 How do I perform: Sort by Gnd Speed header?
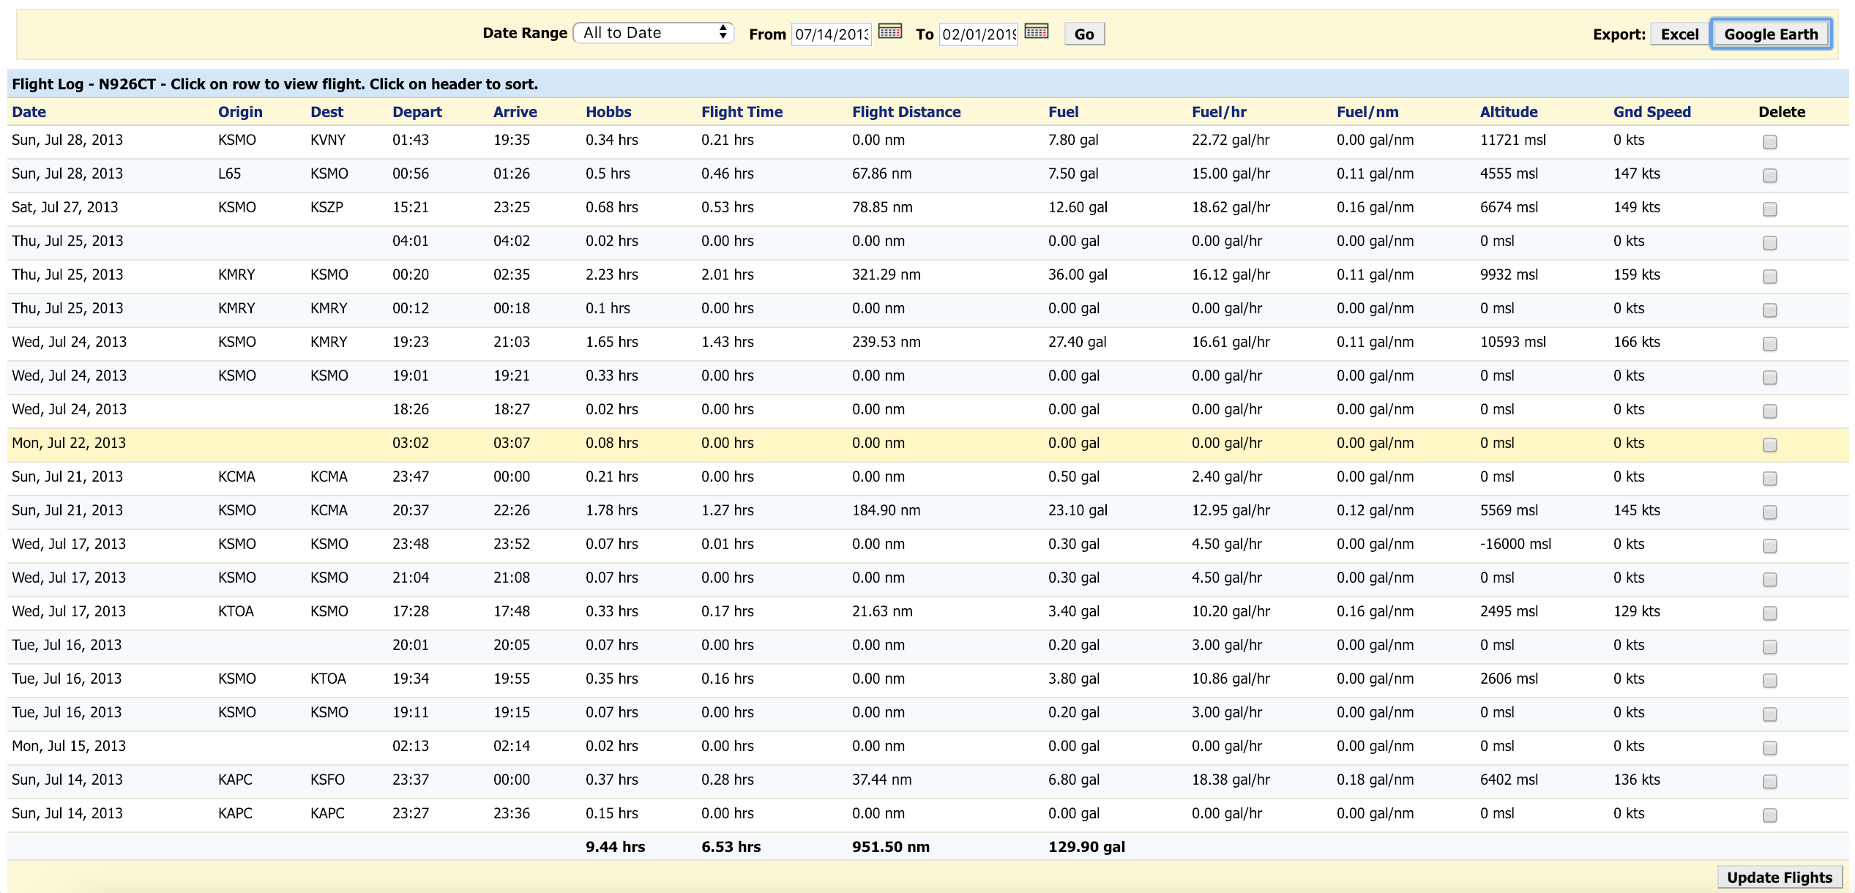[1651, 112]
